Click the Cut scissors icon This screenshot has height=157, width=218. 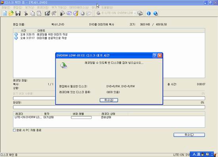click(26, 13)
